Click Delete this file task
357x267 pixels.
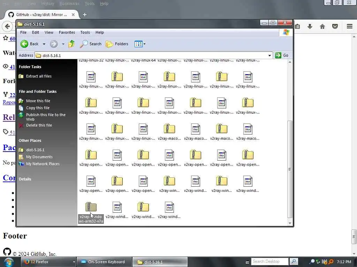[x=39, y=125]
